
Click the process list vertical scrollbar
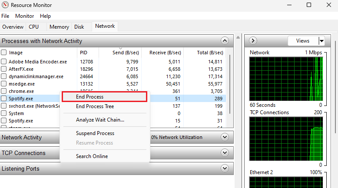pos(230,87)
